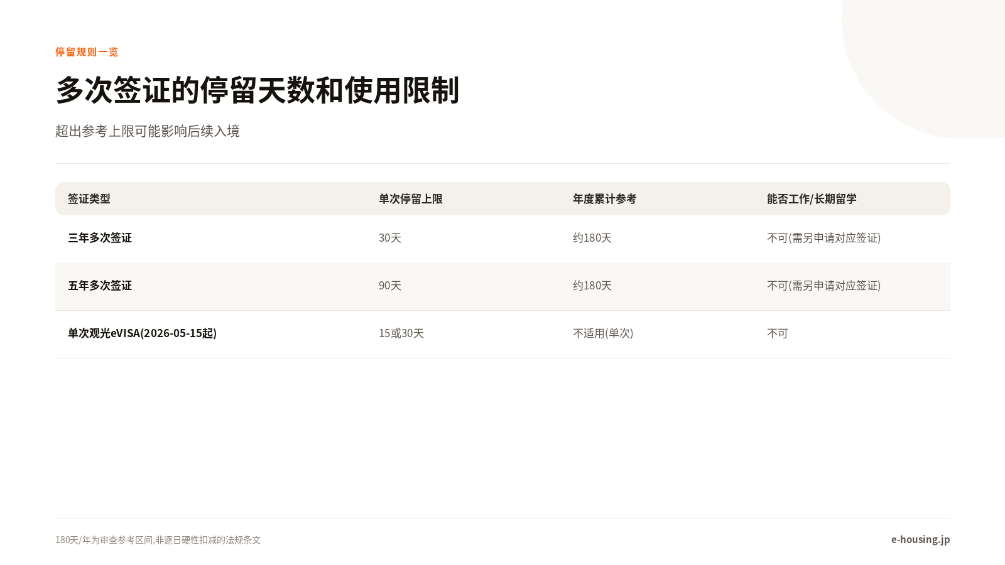Click the 90天 cell for 五年多次签证
The width and height of the screenshot is (1005, 565).
coord(390,286)
